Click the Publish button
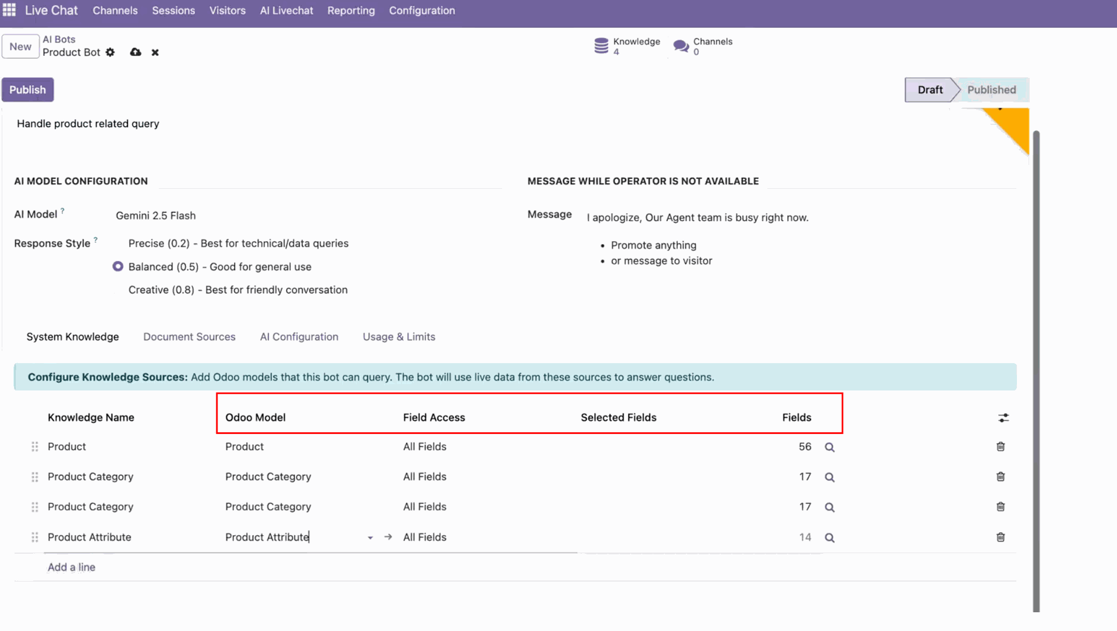 coord(27,89)
